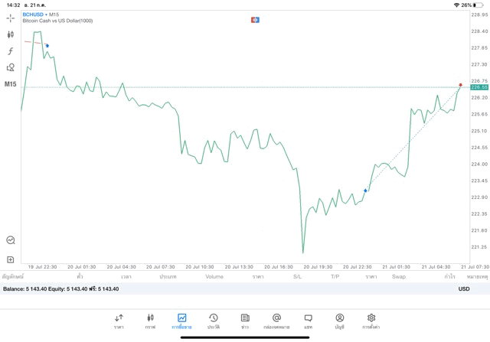Image resolution: width=490 pixels, height=342 pixels.
Task: Open the News tab
Action: (x=245, y=320)
